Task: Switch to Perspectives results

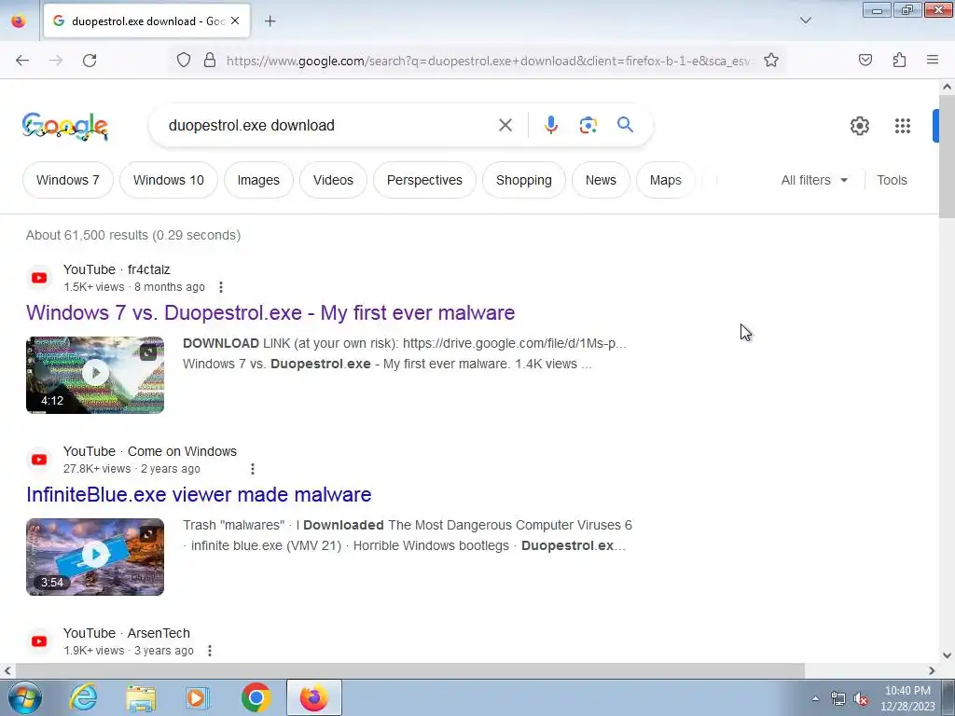Action: click(424, 180)
